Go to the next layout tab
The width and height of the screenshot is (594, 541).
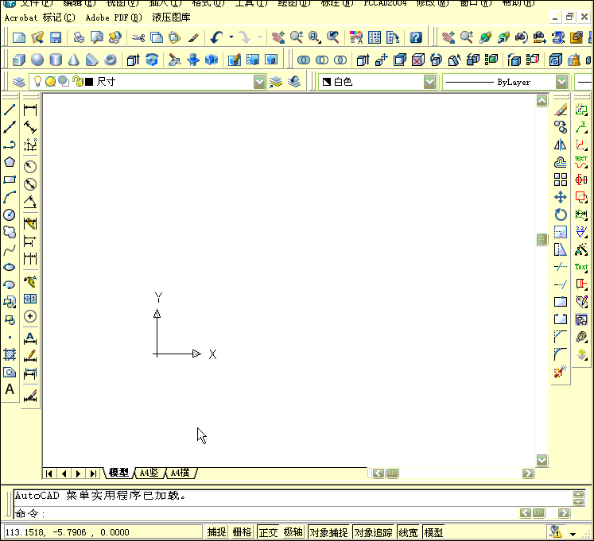(79, 473)
